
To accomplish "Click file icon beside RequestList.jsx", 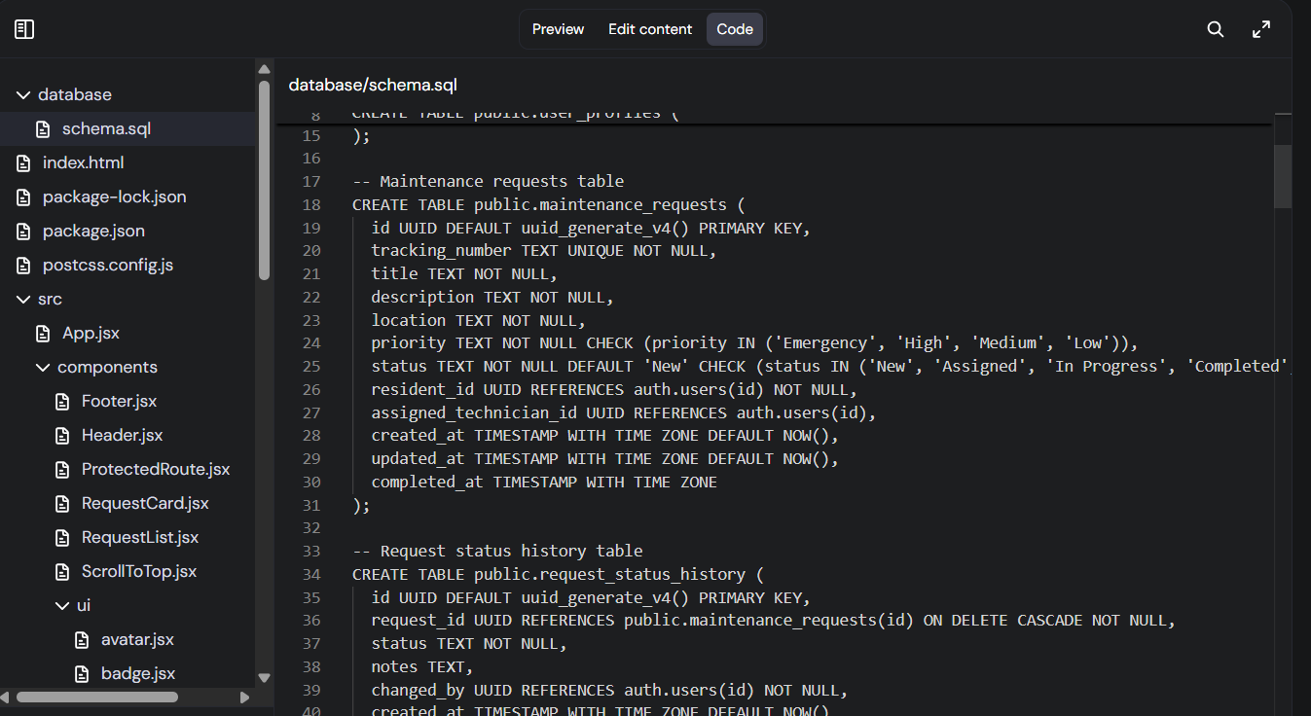I will 62,537.
